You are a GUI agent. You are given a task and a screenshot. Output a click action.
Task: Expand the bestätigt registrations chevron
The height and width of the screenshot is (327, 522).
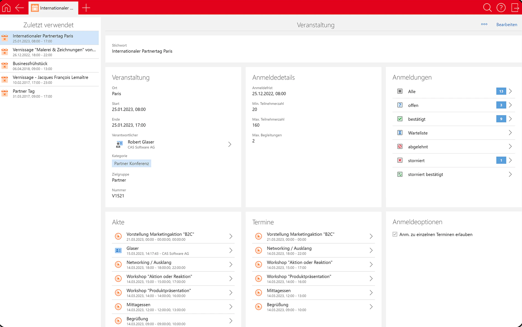pyautogui.click(x=510, y=119)
